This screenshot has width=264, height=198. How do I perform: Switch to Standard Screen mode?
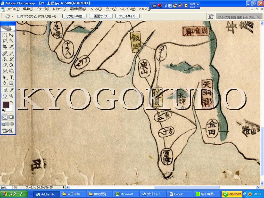[x=4, y=124]
